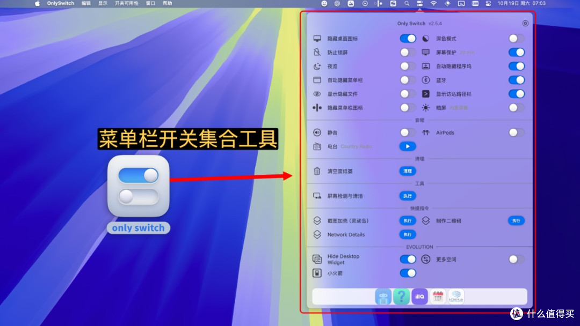Open the OnlySwitch application menu
Screen dimensions: 580x326
60,3
